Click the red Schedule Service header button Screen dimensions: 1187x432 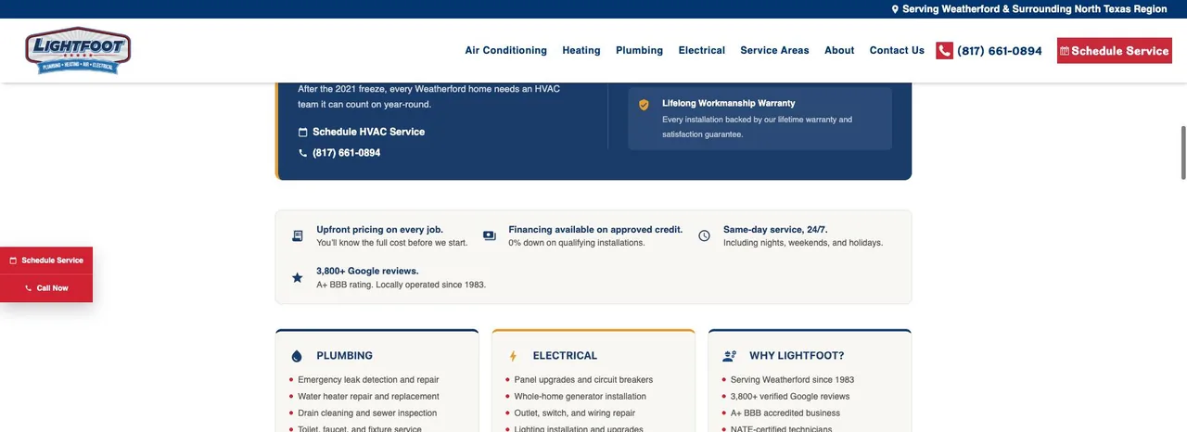tap(1115, 51)
